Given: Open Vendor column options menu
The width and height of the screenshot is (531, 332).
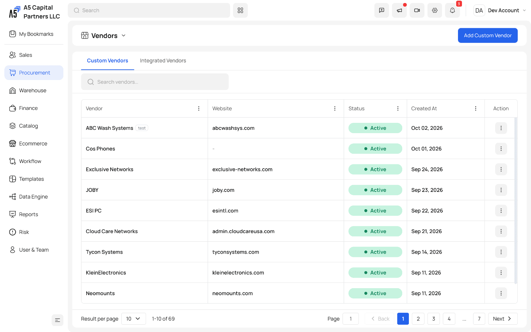Looking at the screenshot, I should pyautogui.click(x=199, y=109).
